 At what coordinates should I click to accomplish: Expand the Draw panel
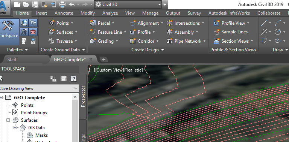[x=280, y=50]
